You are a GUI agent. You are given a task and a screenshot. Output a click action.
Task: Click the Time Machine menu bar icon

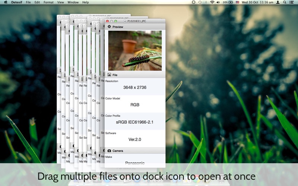coord(200,2)
